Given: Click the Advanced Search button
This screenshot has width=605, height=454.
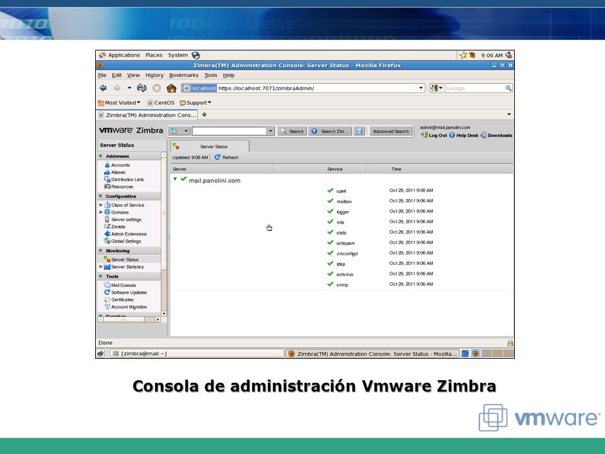Looking at the screenshot, I should [x=391, y=131].
